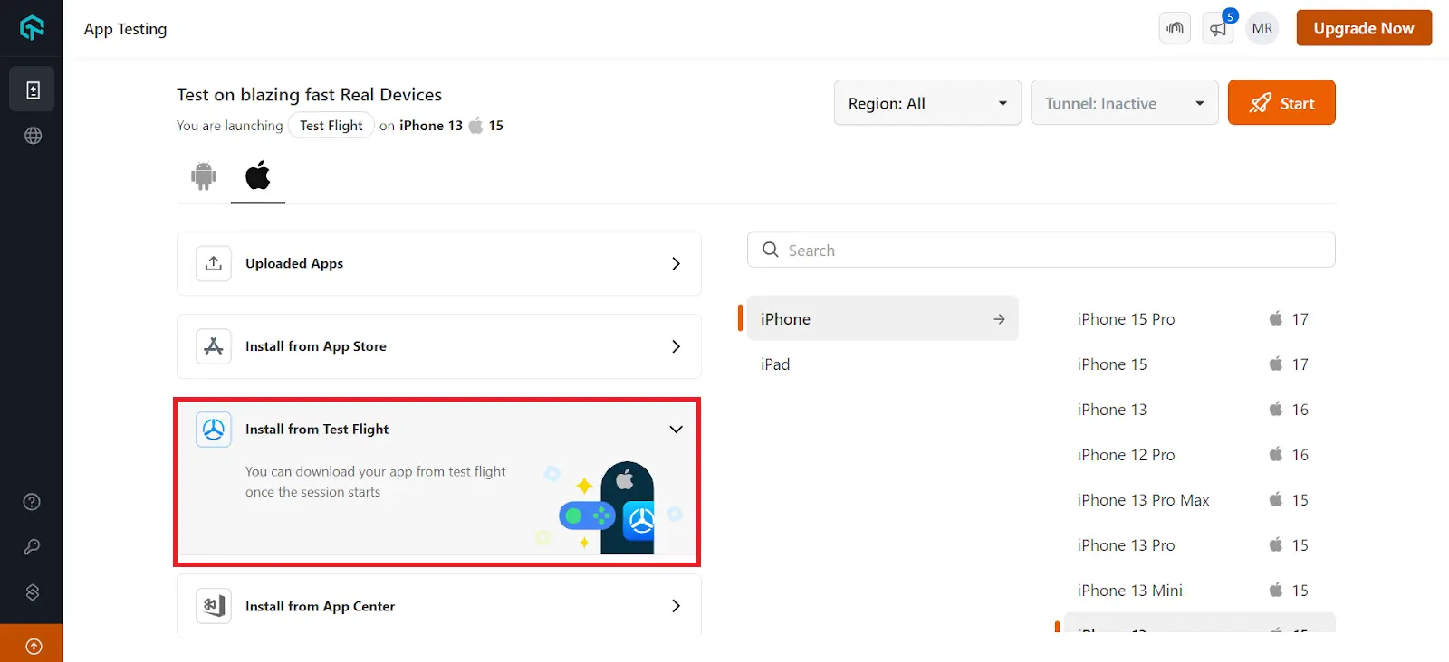
Task: Select the Apple iOS platform tab
Action: point(258,175)
